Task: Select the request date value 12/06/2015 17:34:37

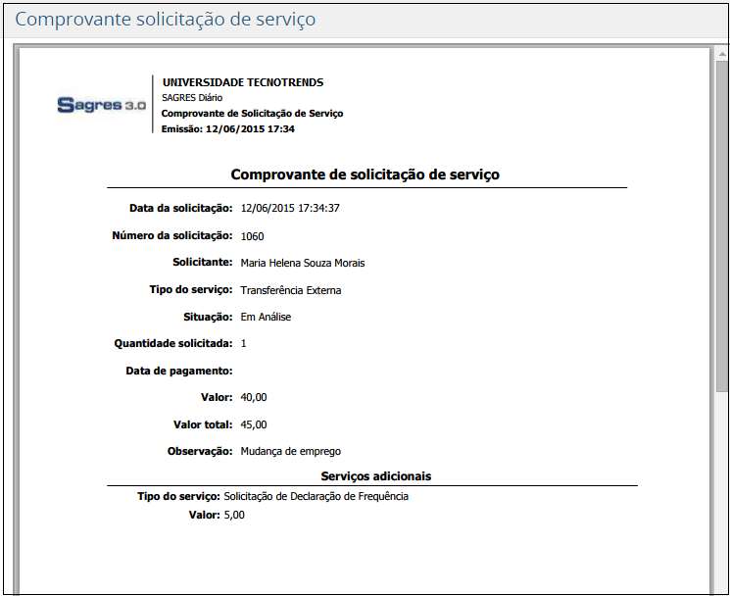Action: (x=290, y=208)
